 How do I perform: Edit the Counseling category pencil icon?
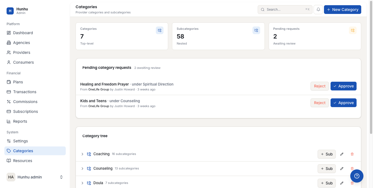pyautogui.click(x=342, y=169)
